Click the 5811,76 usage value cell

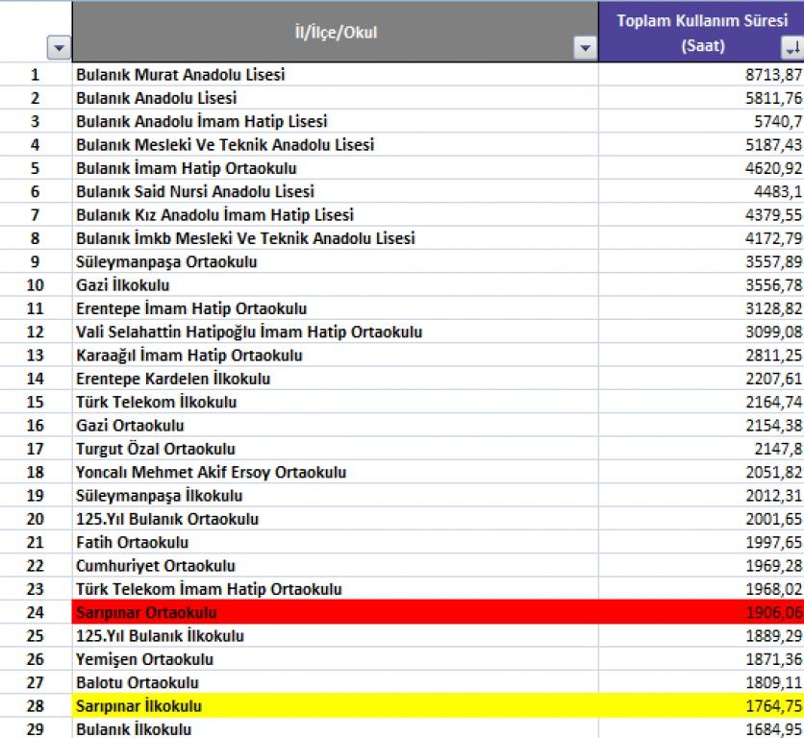pos(701,98)
